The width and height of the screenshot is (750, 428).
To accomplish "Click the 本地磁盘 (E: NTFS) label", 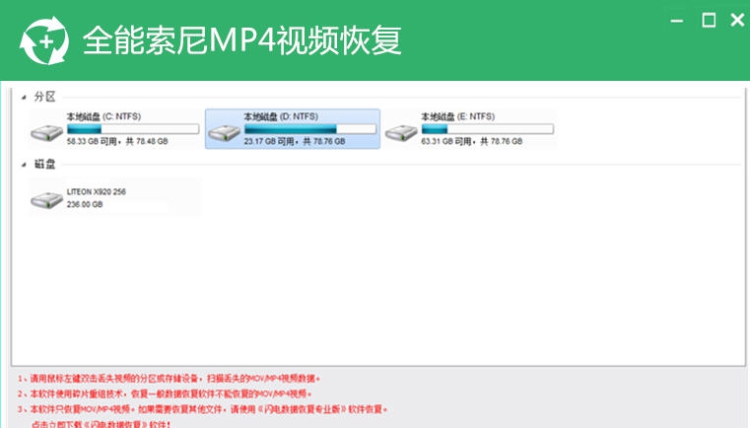I will (x=457, y=116).
